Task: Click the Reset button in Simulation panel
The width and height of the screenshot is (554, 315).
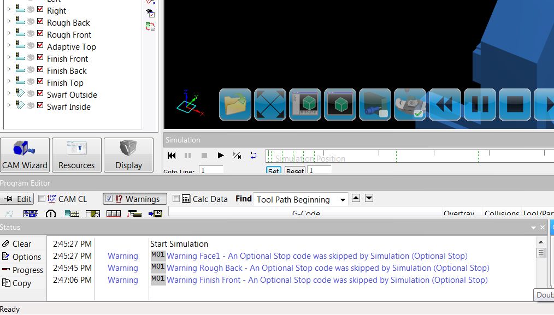Action: point(294,170)
